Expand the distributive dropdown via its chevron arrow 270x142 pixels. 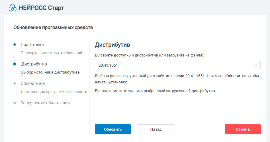(256, 65)
